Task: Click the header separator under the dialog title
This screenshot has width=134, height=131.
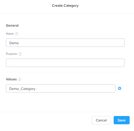Action: 67,13
